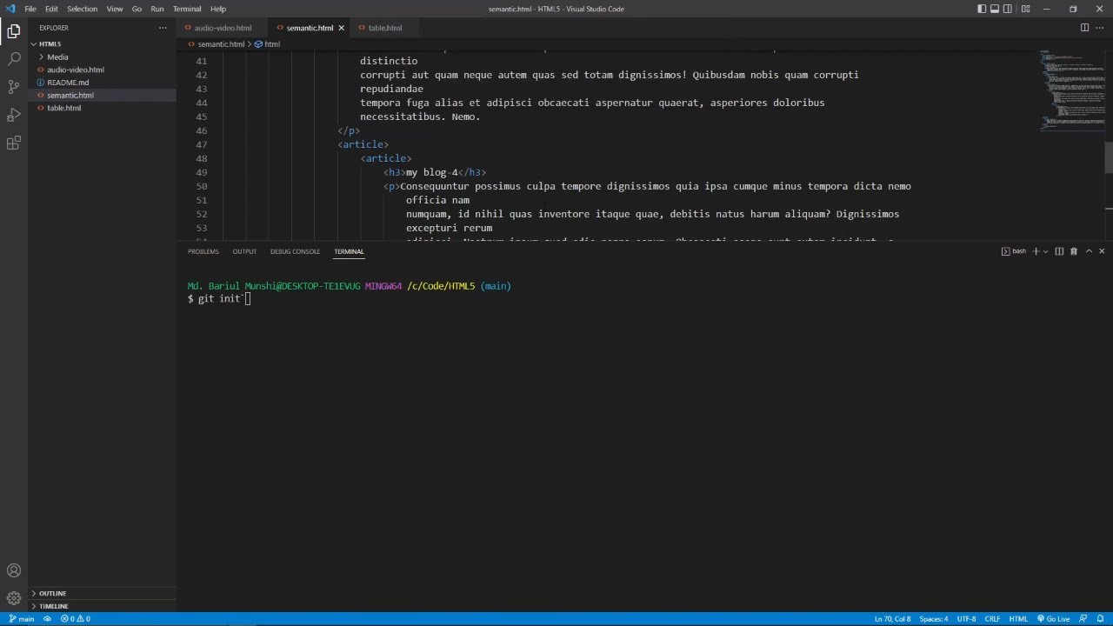Create a new terminal with plus icon
The width and height of the screenshot is (1113, 626).
[1036, 251]
